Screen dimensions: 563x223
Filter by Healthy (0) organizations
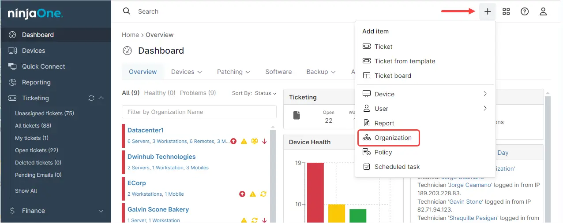[160, 93]
